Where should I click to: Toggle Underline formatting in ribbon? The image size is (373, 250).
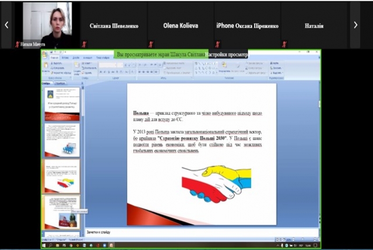pos(109,72)
